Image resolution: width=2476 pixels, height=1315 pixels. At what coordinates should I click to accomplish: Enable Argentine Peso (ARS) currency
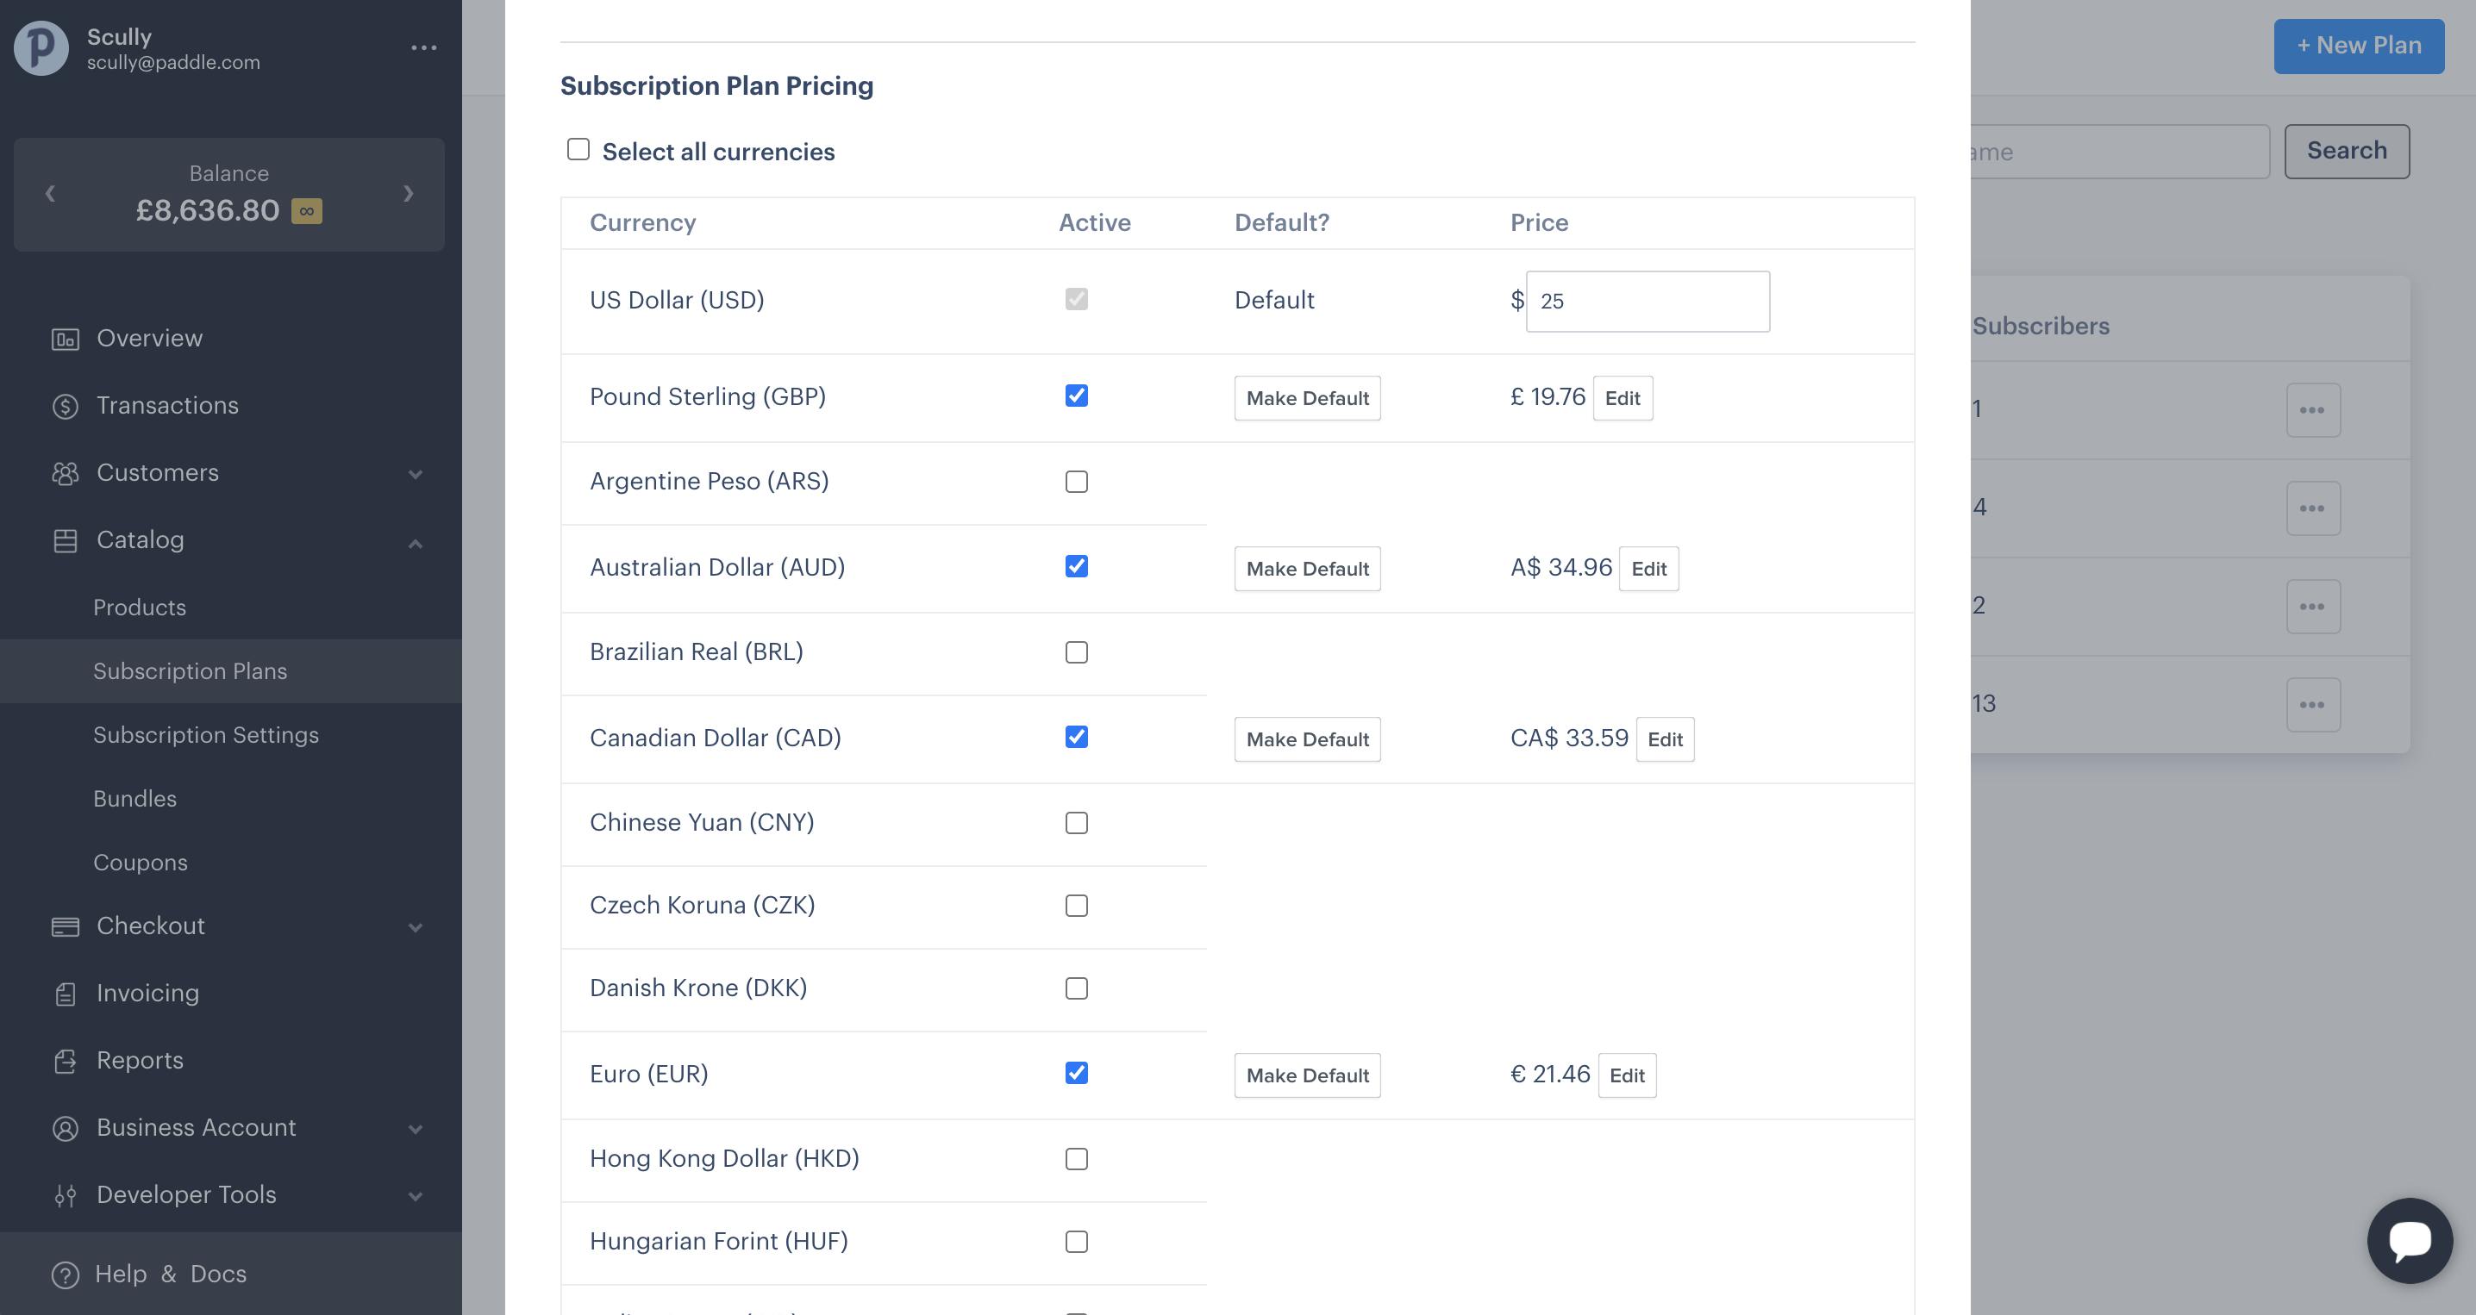pyautogui.click(x=1077, y=481)
